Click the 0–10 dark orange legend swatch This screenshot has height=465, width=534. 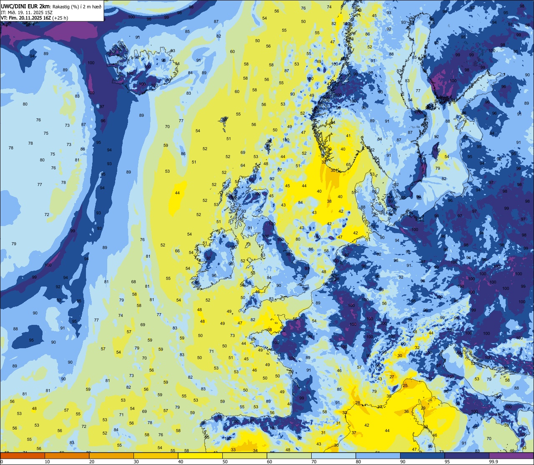(23, 456)
